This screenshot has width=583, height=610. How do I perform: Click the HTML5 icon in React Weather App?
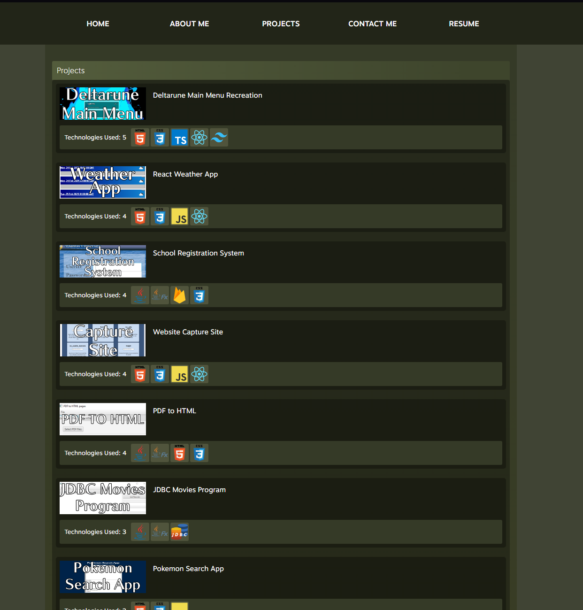[x=140, y=216]
